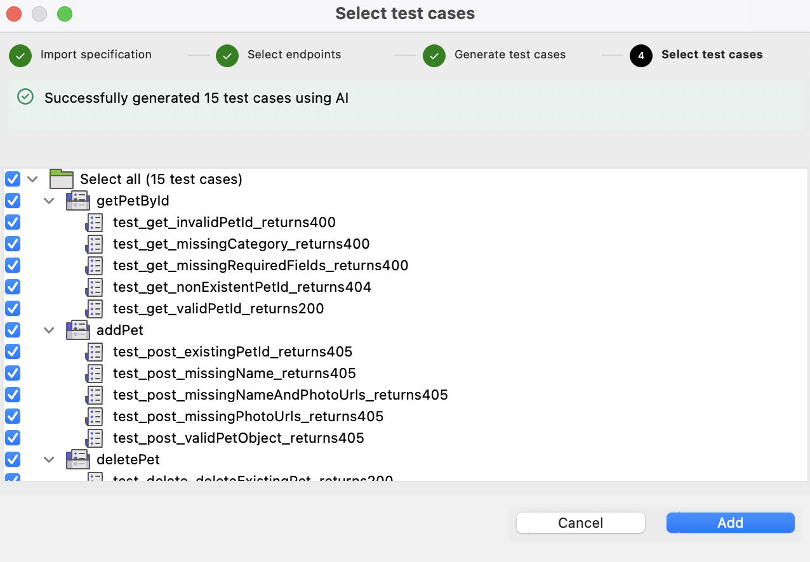Click the test_get_validPetId_returns200 test case icon
Screen dimensions: 810x562
[x=95, y=309]
